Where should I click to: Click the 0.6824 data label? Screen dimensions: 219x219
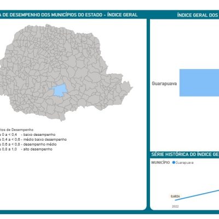pyautogui.click(x=175, y=197)
